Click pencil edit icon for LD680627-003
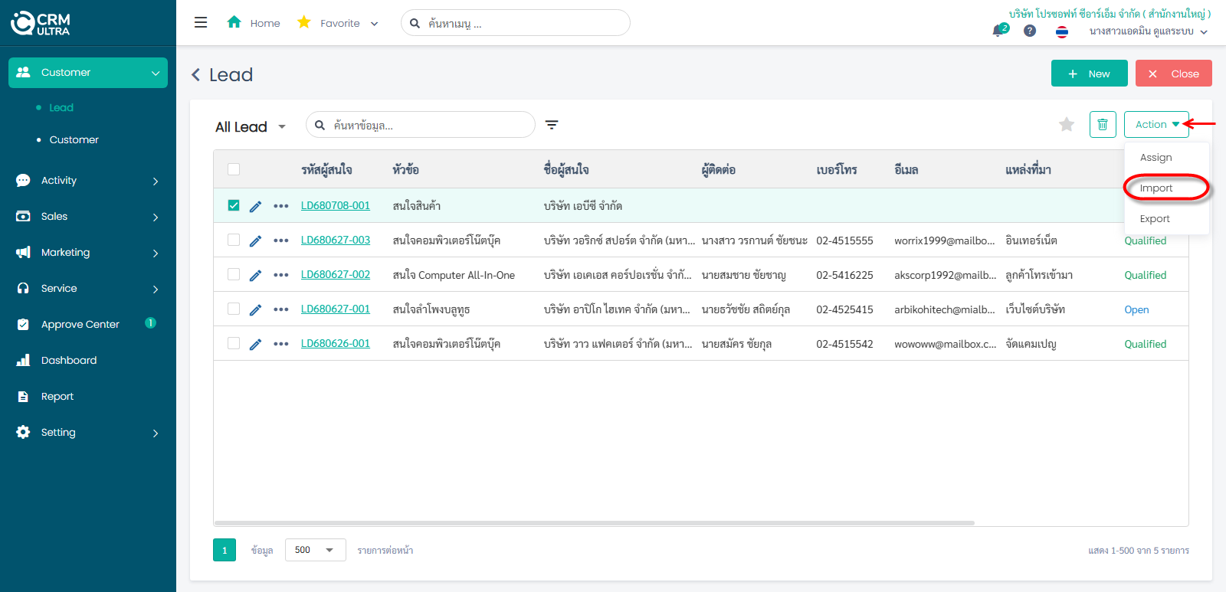Image resolution: width=1226 pixels, height=592 pixels. 256,240
